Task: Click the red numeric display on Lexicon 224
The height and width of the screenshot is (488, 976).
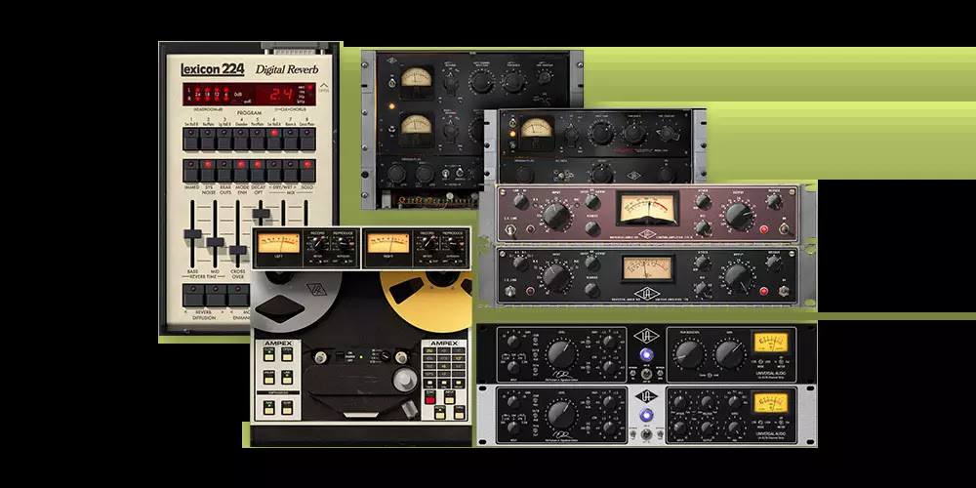Action: (x=281, y=94)
